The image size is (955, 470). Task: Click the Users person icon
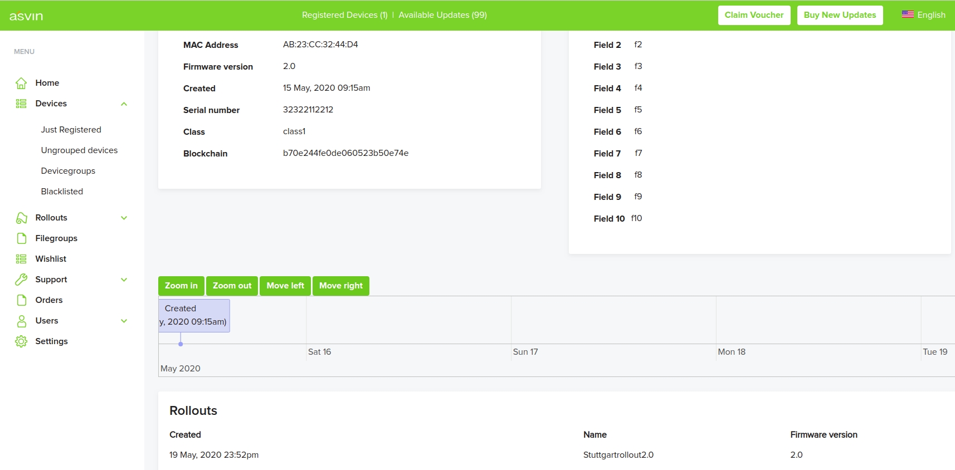pos(21,321)
